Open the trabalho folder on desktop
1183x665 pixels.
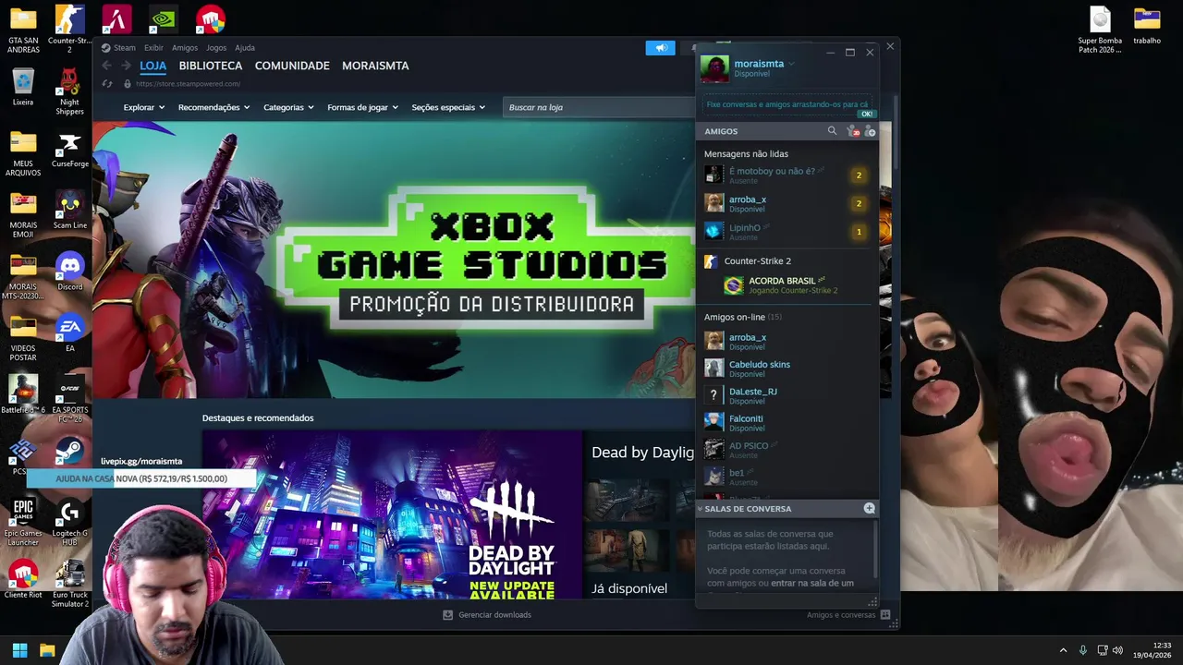1147,25
